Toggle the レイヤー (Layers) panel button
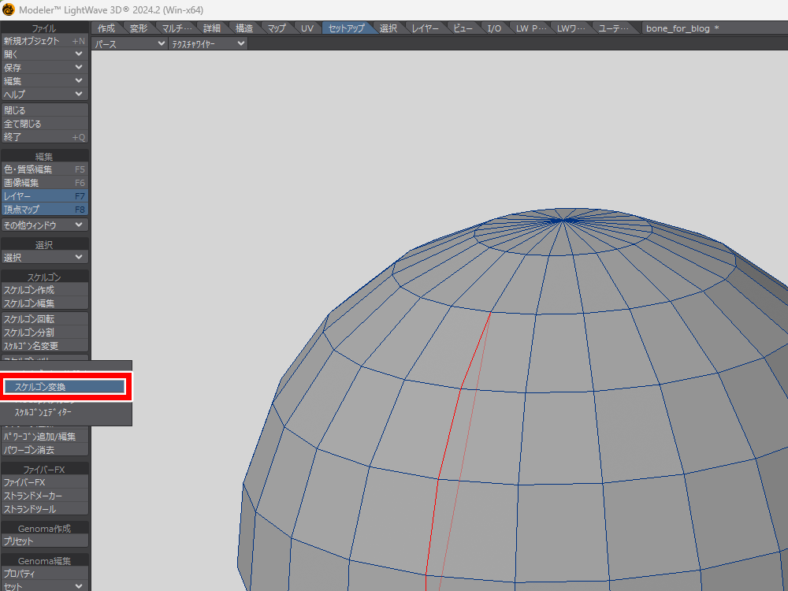Screen dimensions: 788x591 click(44, 196)
